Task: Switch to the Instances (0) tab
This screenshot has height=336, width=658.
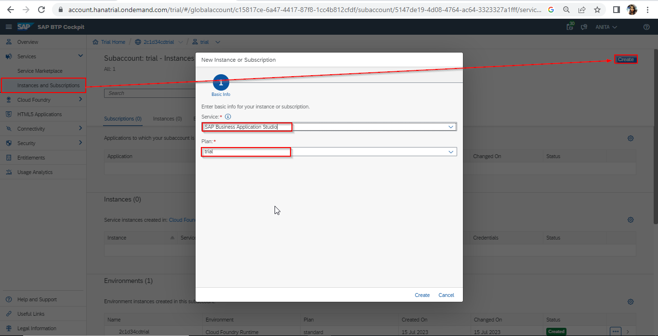Action: pyautogui.click(x=167, y=119)
